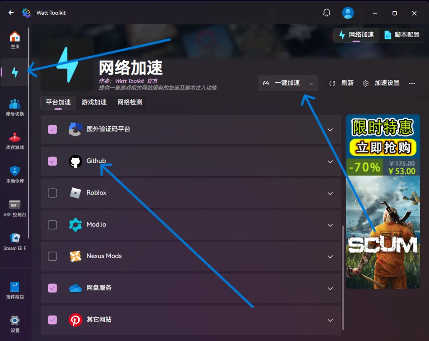The width and height of the screenshot is (429, 341).
Task: Open Steam 挂卡 card idling
Action: (15, 242)
